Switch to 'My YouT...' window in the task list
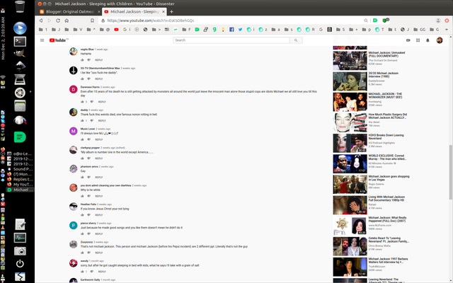This screenshot has width=453, height=283. [21, 185]
